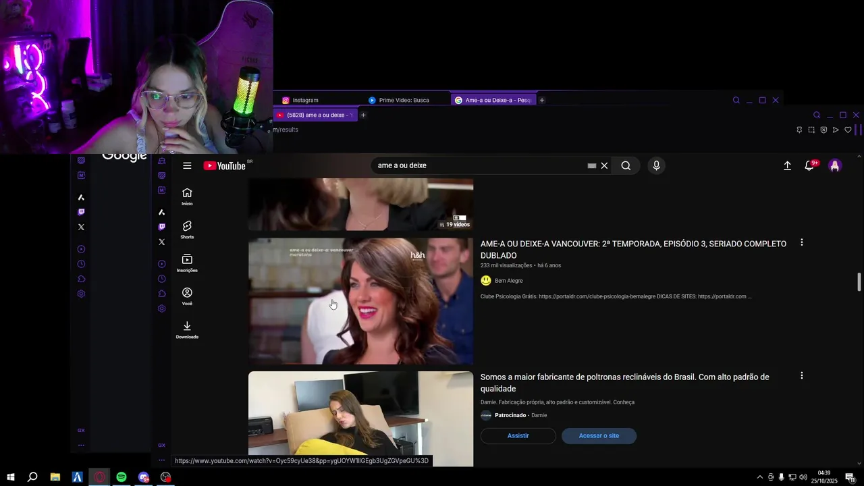Click the snapshot icon in the address bar
864x486 pixels.
click(811, 130)
